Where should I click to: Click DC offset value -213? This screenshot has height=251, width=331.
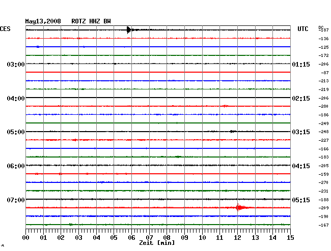[323, 81]
